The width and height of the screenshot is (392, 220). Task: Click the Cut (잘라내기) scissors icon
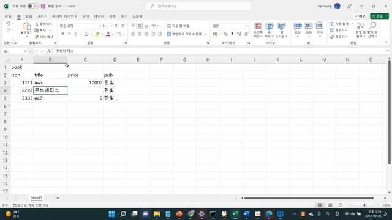pyautogui.click(x=37, y=24)
